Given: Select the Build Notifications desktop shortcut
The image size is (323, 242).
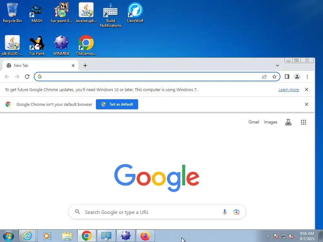Looking at the screenshot, I should 111,15.
